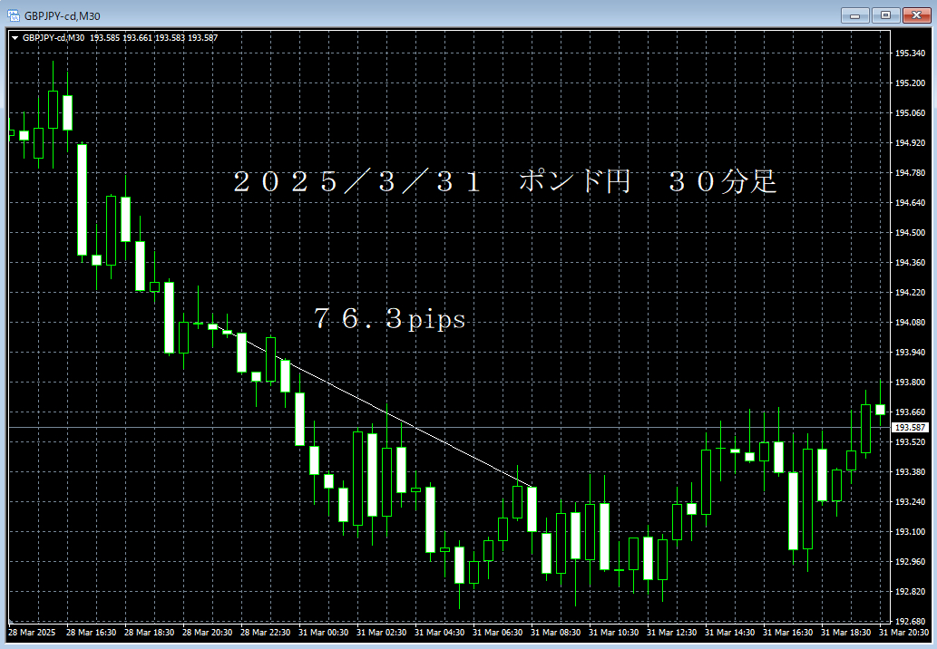The height and width of the screenshot is (649, 937).
Task: Click time axis label 31 Mar 06:30
Action: [x=497, y=633]
